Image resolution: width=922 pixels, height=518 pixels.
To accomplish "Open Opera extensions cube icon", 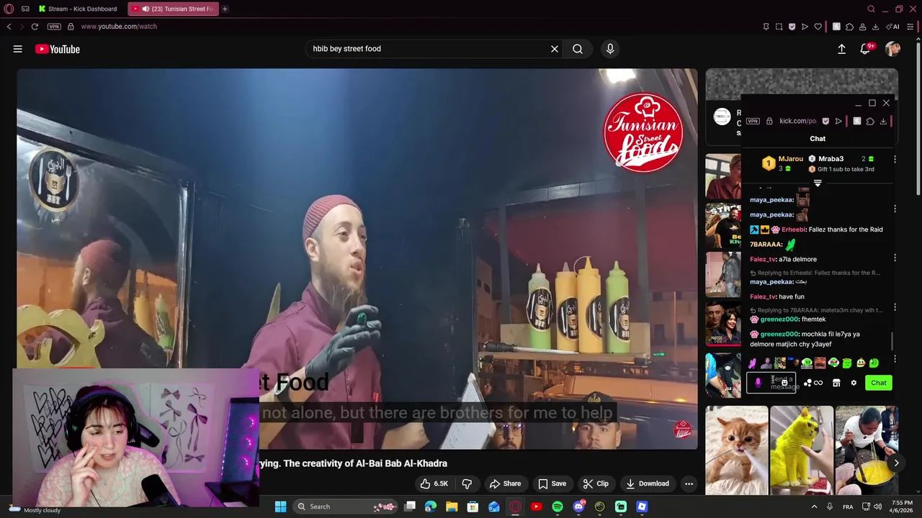I will (x=849, y=27).
